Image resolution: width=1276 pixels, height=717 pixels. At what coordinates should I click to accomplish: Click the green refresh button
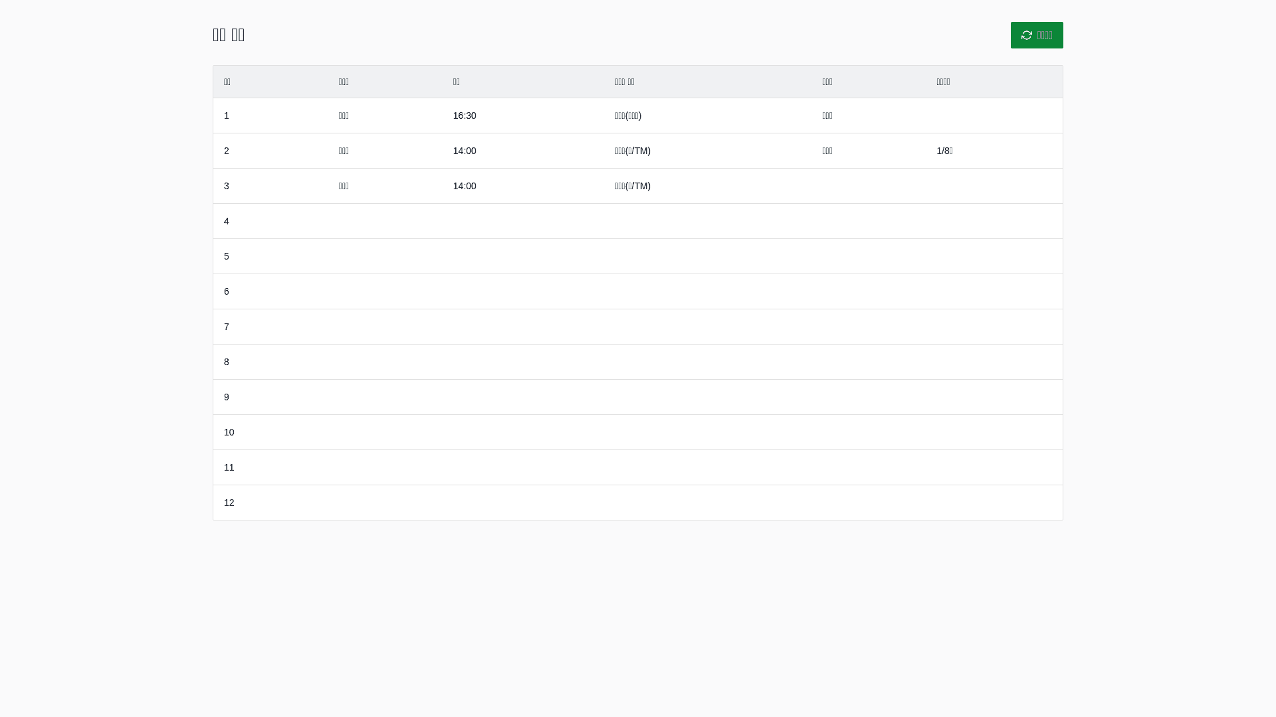(x=1036, y=35)
